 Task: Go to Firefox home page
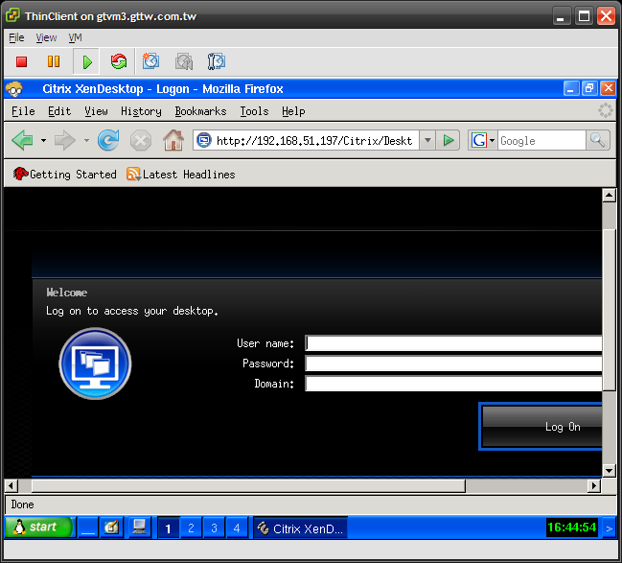click(x=173, y=140)
